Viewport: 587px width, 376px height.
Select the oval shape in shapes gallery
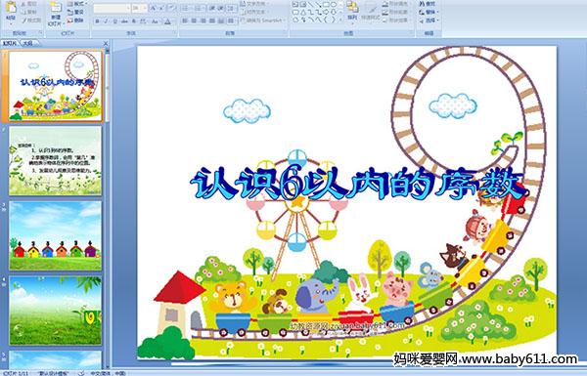(334, 5)
